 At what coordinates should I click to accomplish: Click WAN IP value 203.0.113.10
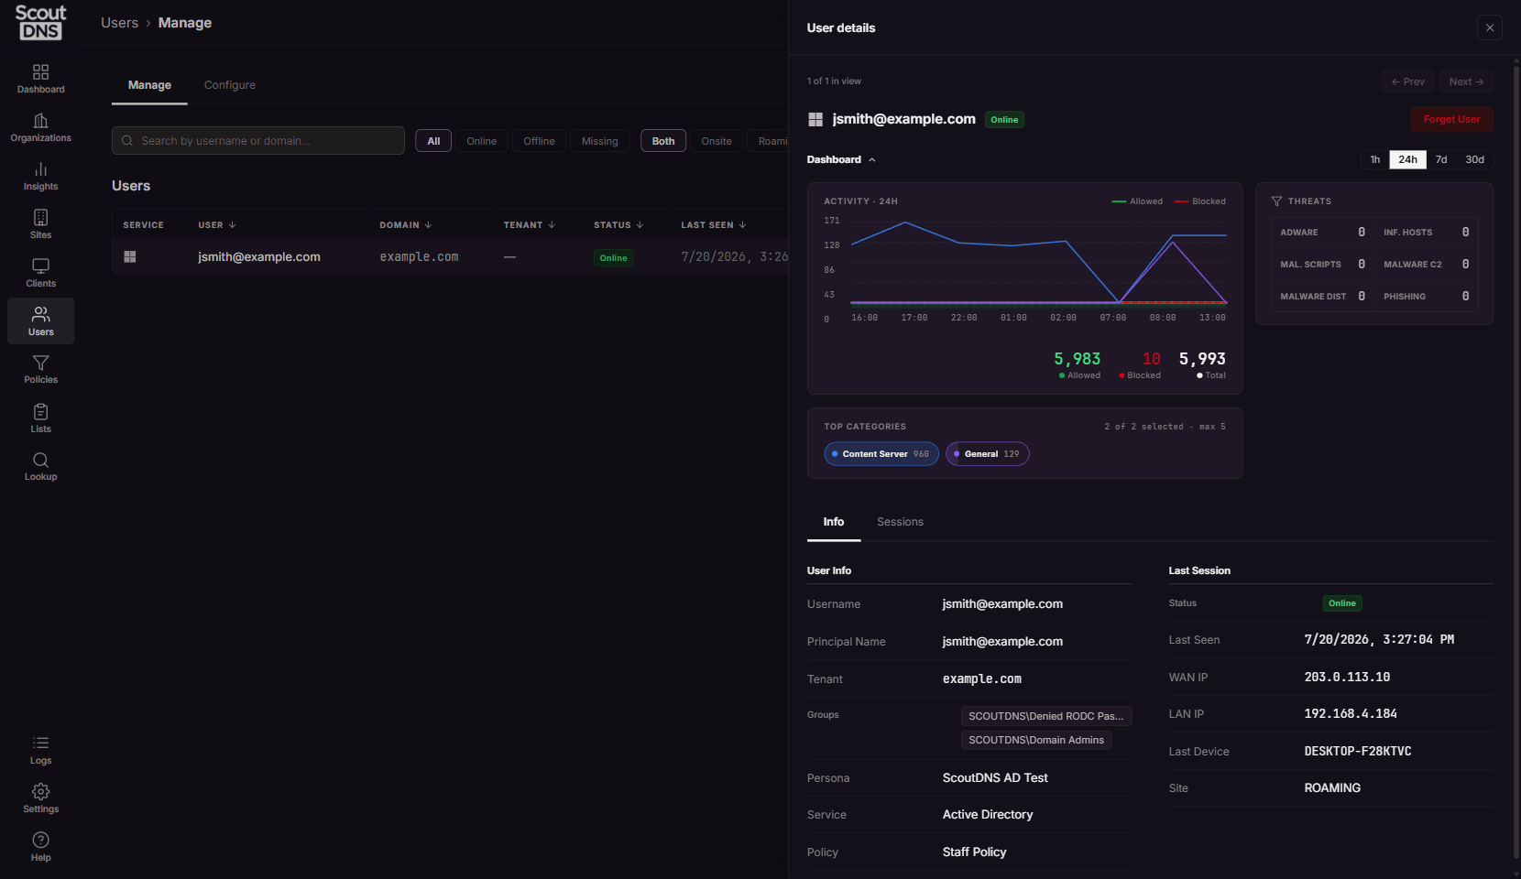click(1347, 678)
